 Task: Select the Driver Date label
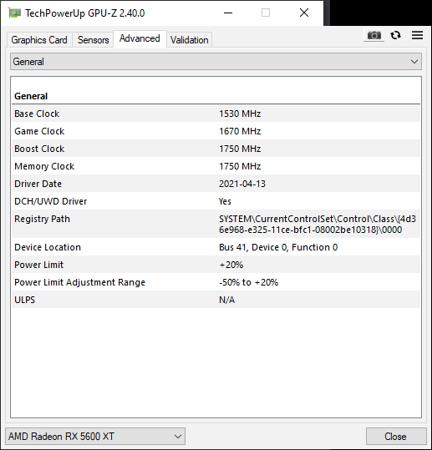point(38,184)
